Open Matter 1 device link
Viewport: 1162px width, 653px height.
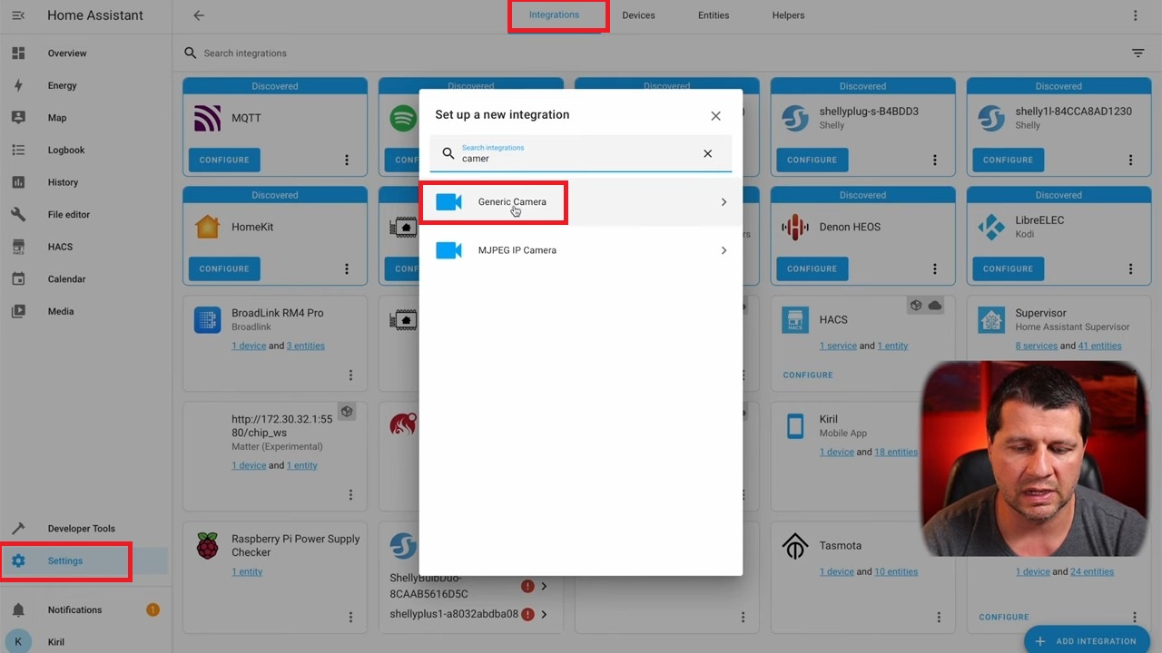pyautogui.click(x=248, y=465)
